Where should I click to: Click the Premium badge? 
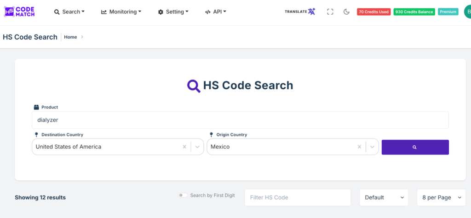click(448, 12)
